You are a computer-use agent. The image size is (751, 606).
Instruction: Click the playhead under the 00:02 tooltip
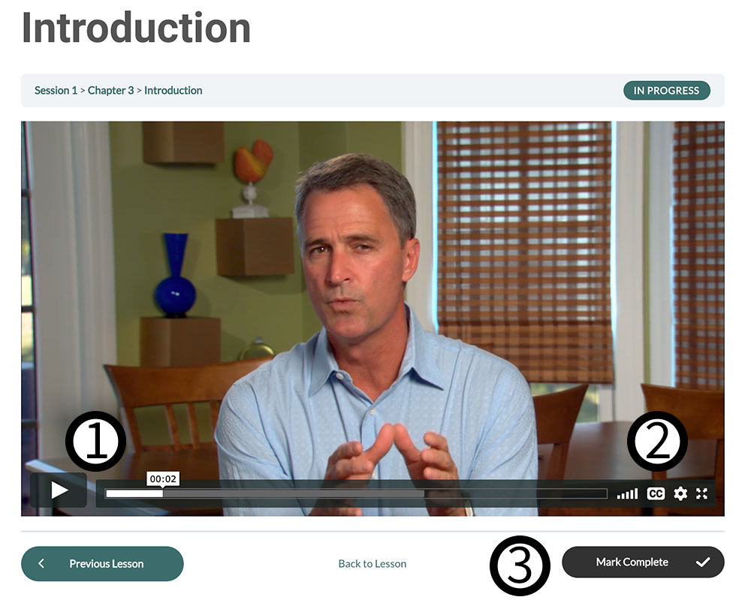pyautogui.click(x=163, y=493)
